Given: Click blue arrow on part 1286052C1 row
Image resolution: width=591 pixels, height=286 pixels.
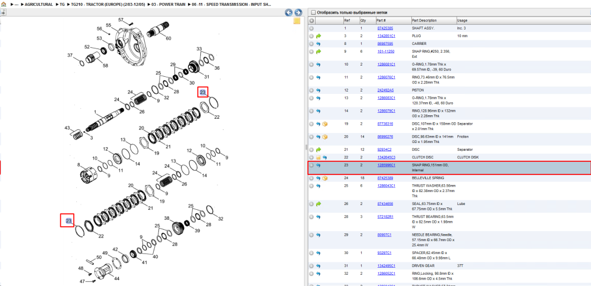Looking at the screenshot, I should point(319,274).
